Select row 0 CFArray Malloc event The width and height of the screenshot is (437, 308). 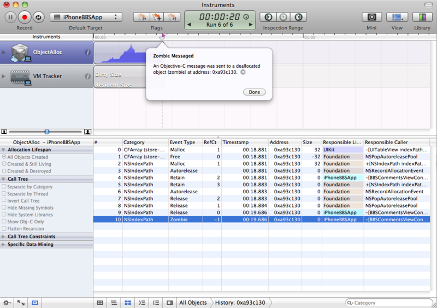click(262, 150)
